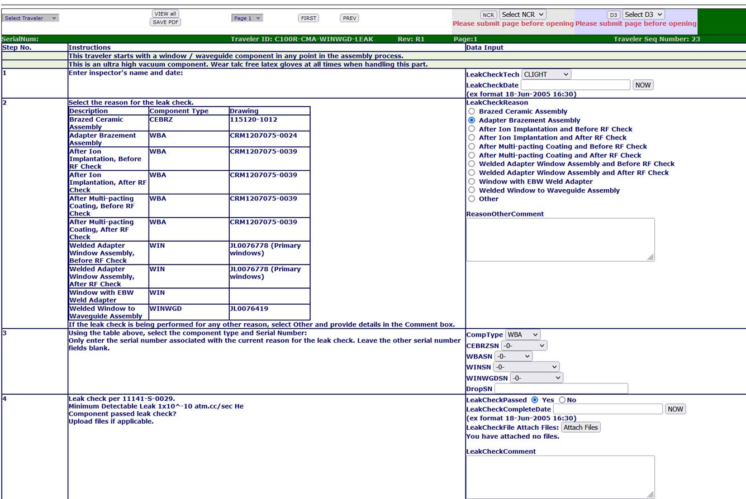746x499 pixels.
Task: Click the SAVE PDF button
Action: 165,22
